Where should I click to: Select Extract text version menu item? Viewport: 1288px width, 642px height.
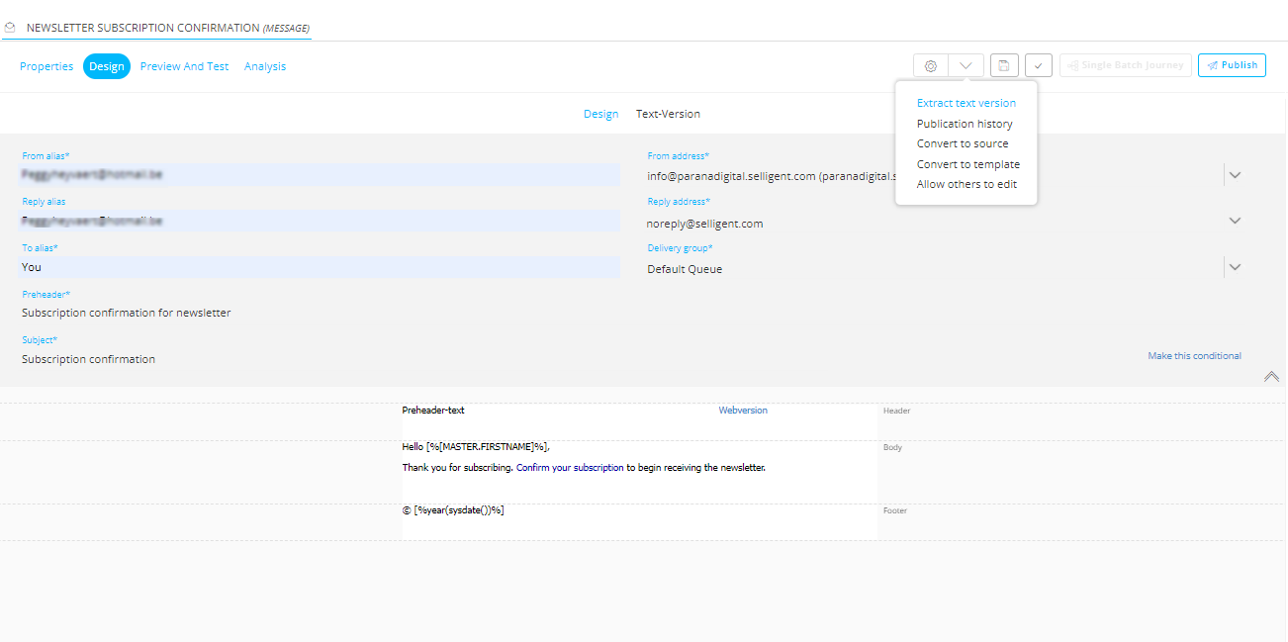point(966,103)
